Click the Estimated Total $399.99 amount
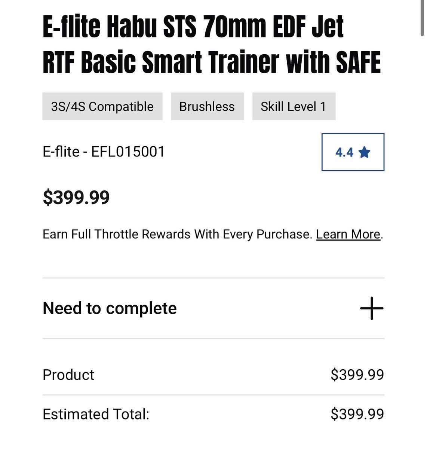 pos(357,414)
